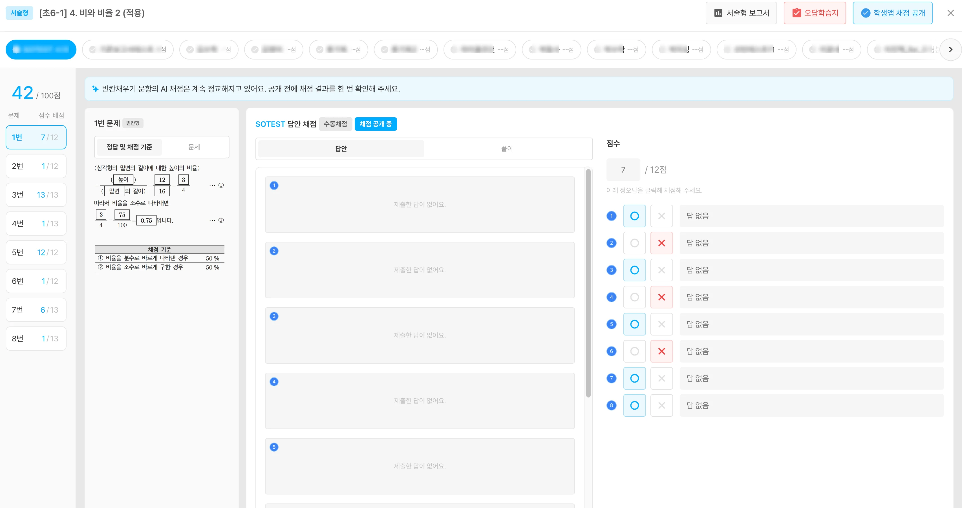Click the 빈칸채우기 AI 채점 notice banner

[519, 89]
